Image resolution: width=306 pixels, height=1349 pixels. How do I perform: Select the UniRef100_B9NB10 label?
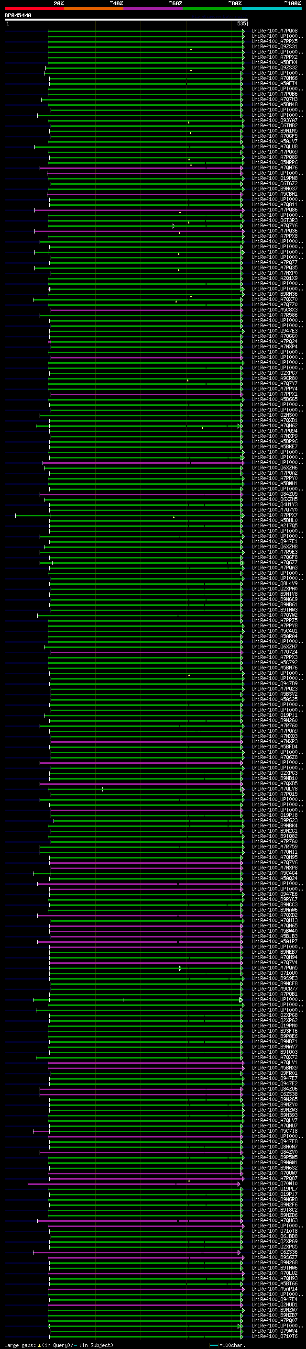tap(274, 778)
